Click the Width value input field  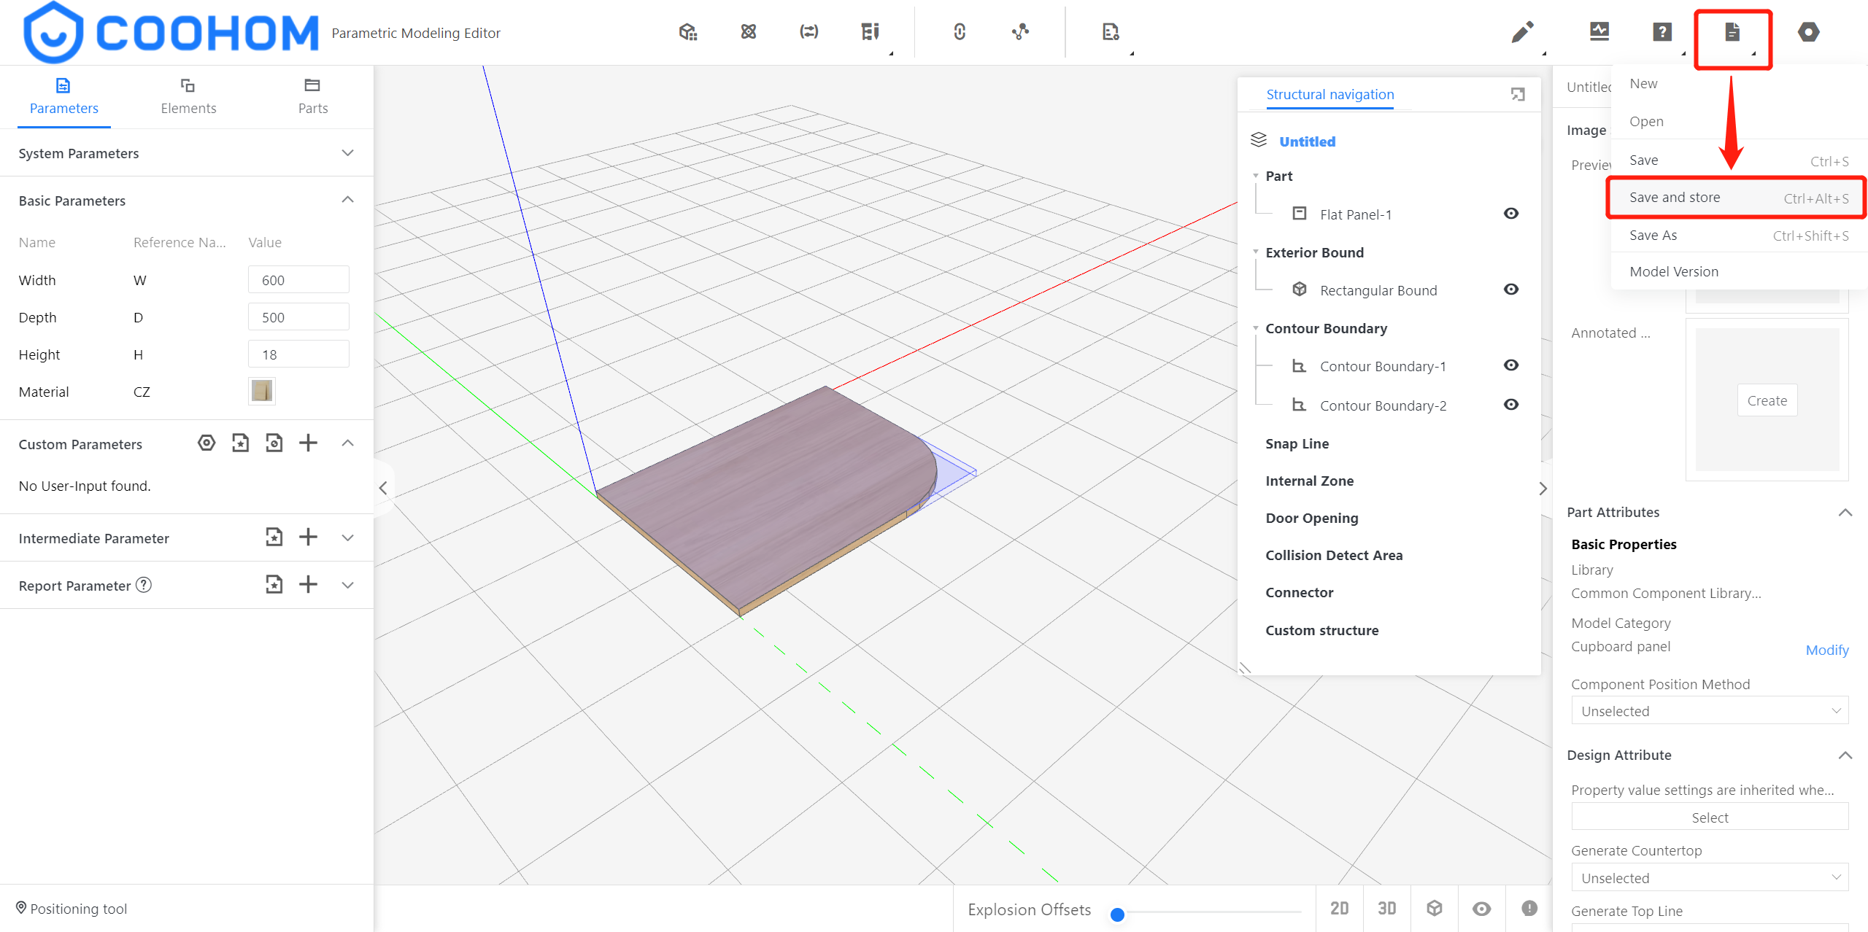pos(298,280)
